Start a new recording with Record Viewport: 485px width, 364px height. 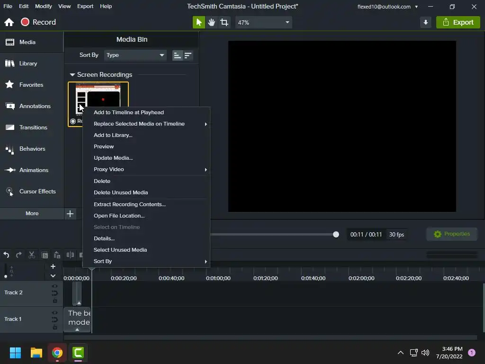click(38, 22)
